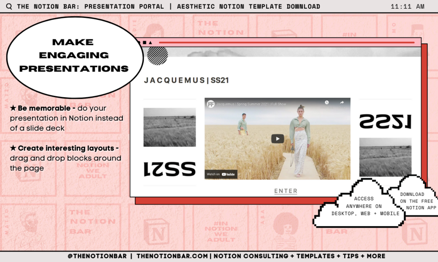Select the left grayscale wheat field image
Viewport: 438px width, 262px height.
tap(170, 127)
